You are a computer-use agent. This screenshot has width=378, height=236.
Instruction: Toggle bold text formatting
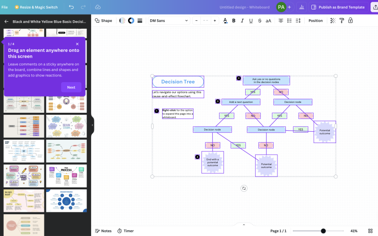[x=234, y=21]
